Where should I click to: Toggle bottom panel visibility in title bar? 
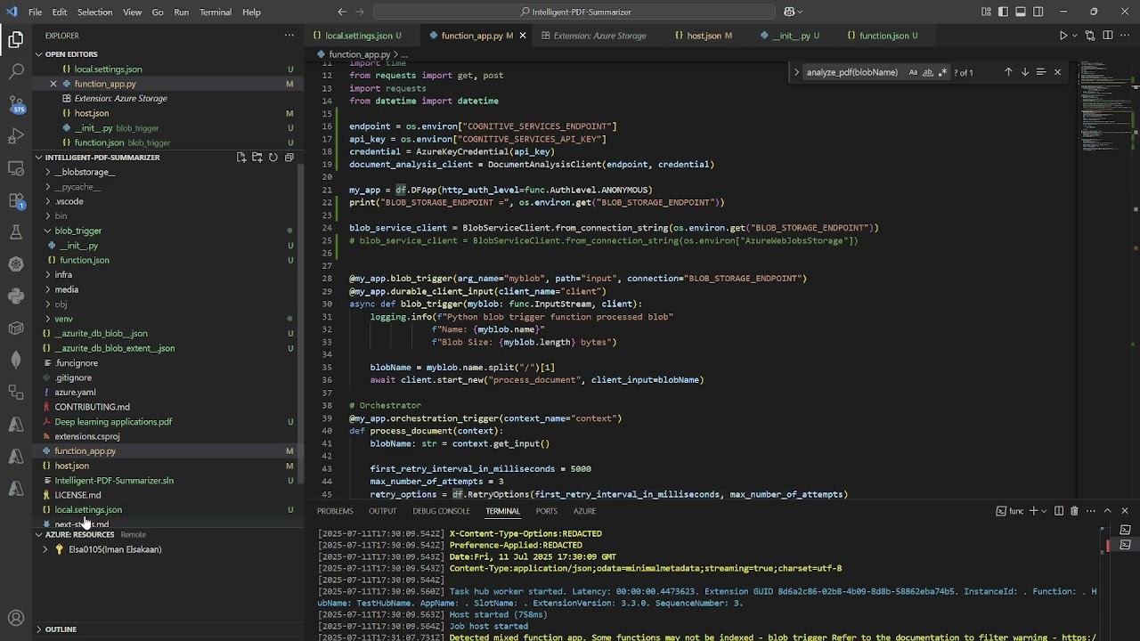coord(1021,12)
